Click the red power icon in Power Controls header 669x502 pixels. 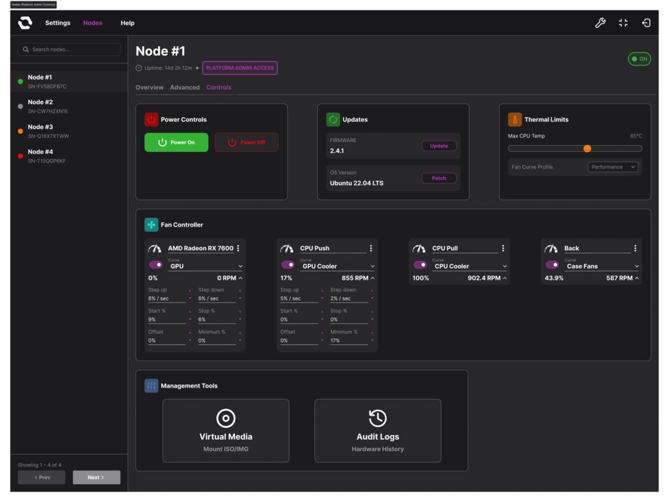151,119
